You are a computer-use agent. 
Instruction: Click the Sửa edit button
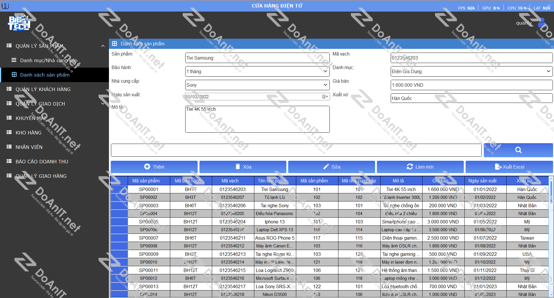(331, 167)
